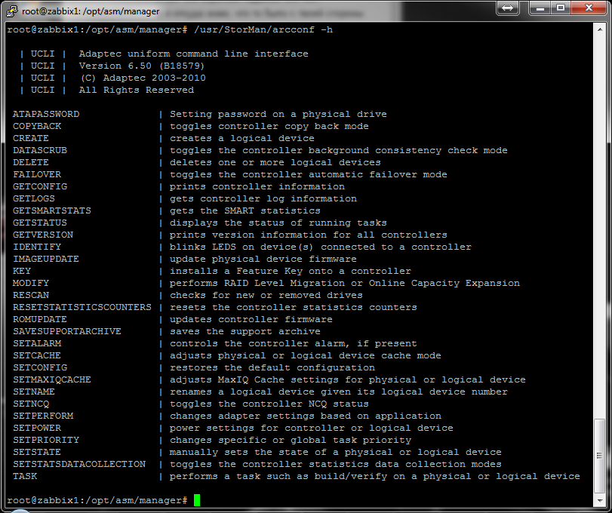The width and height of the screenshot is (612, 513).
Task: Click the CREATE command name
Action: pos(31,139)
